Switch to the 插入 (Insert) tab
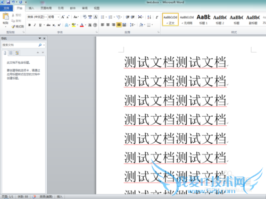The width and height of the screenshot is (266, 199). pyautogui.click(x=31, y=8)
